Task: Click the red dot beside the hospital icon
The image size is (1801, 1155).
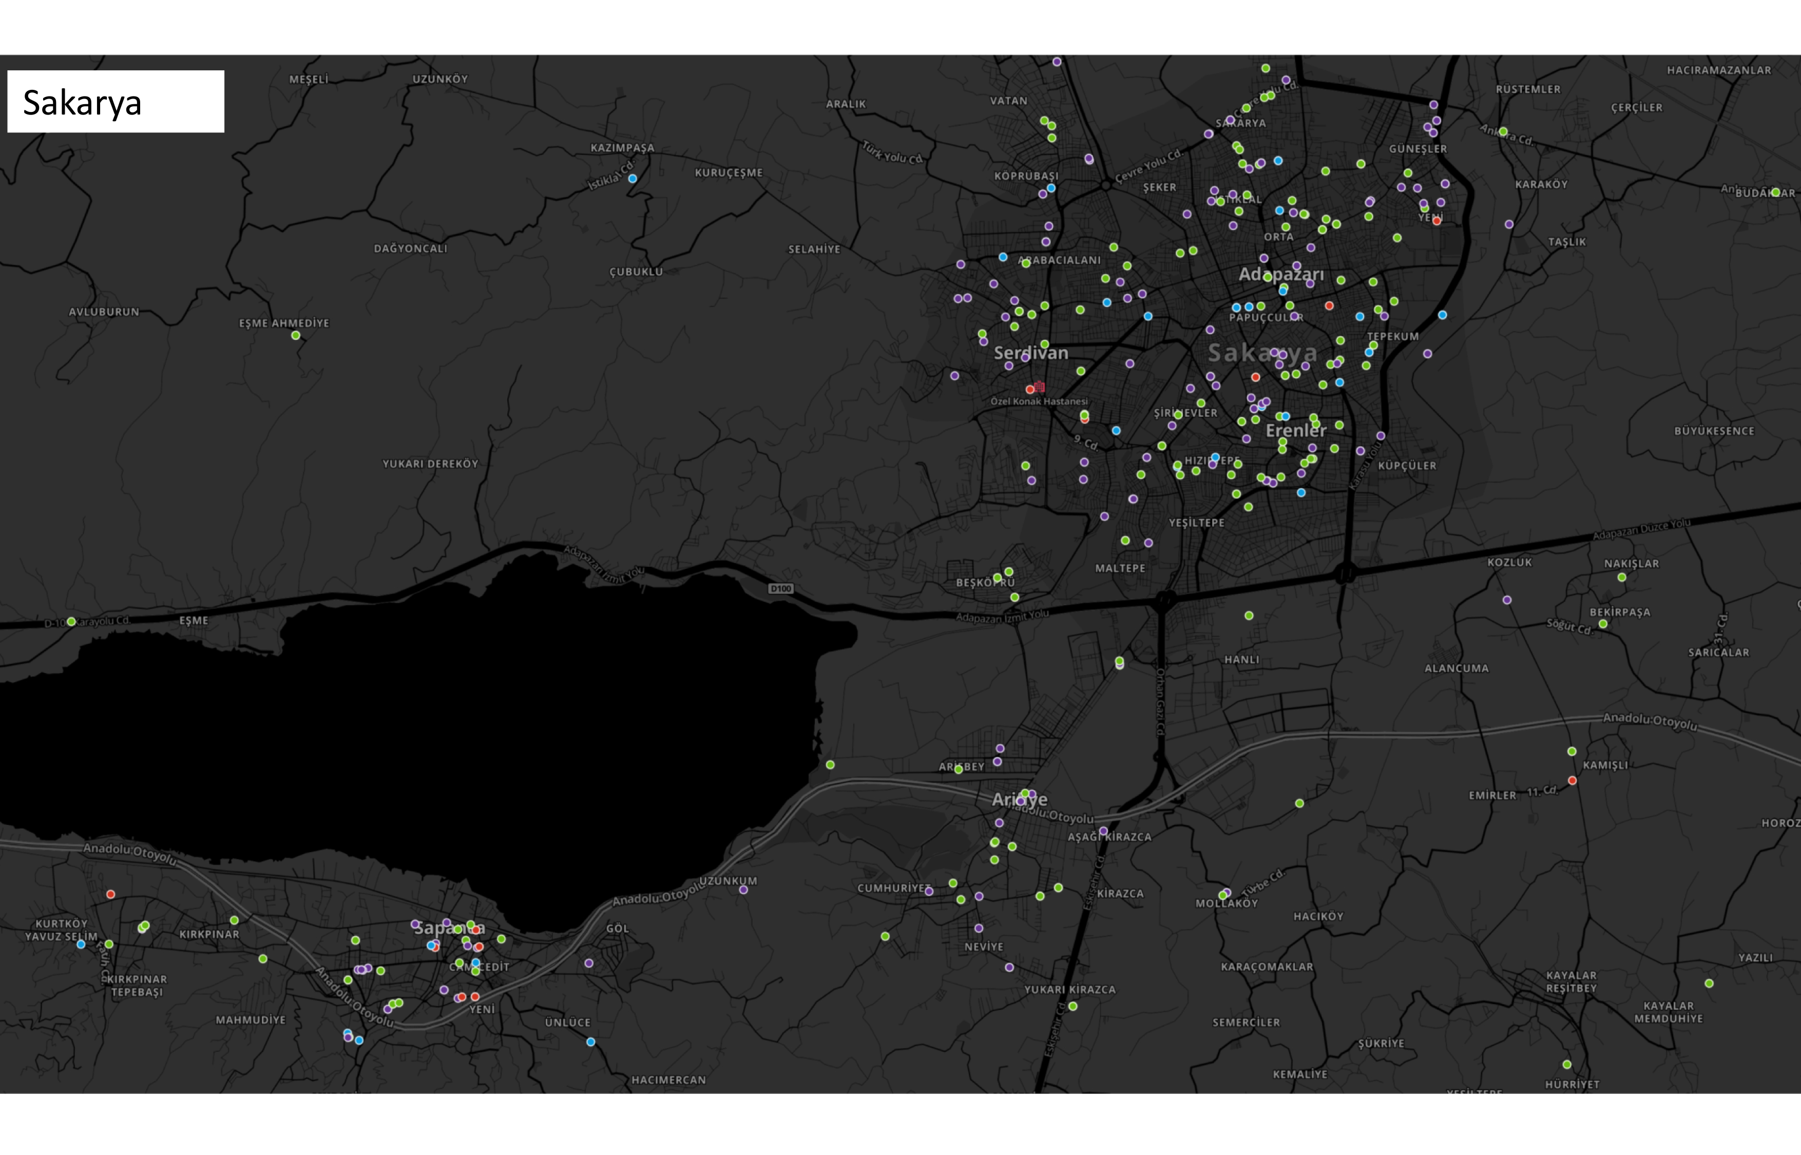Action: (x=1030, y=390)
